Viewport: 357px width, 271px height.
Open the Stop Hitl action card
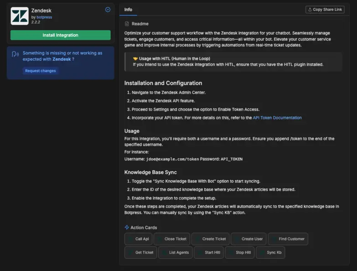coord(240,252)
